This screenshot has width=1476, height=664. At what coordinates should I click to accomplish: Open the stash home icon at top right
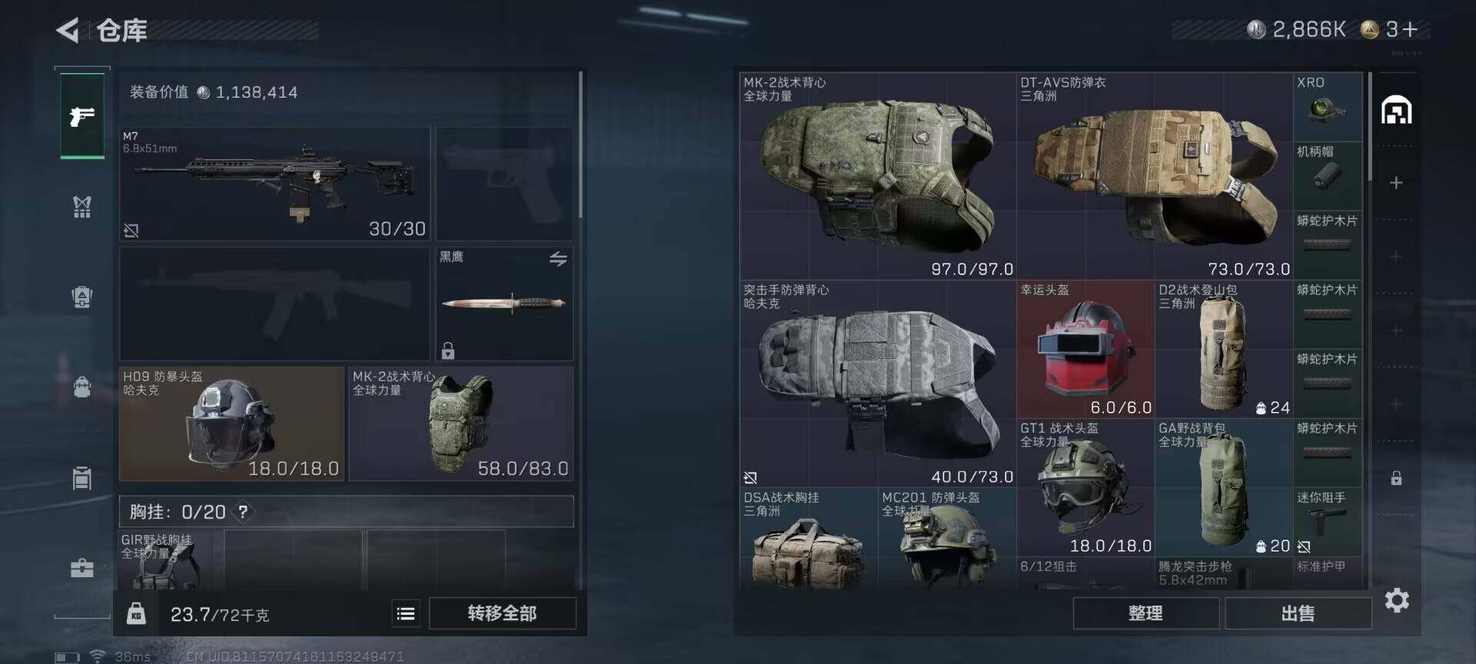1396,111
